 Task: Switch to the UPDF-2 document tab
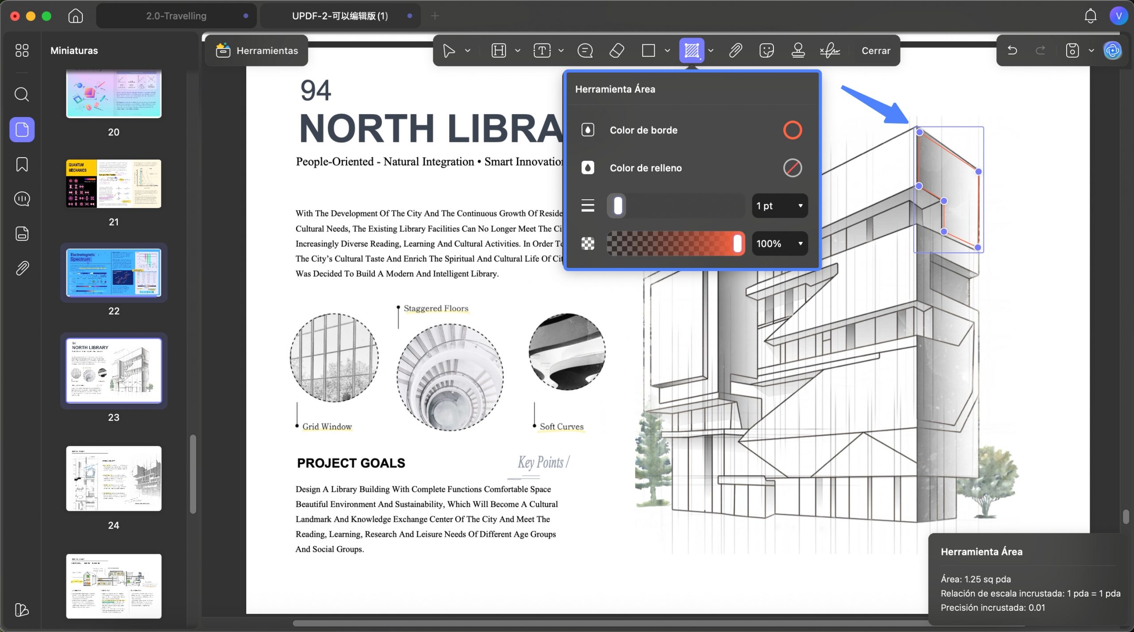[x=340, y=16]
